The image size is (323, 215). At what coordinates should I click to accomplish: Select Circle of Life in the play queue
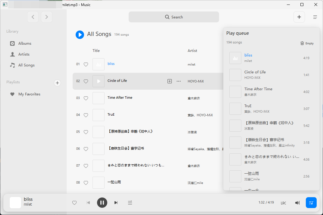coord(271,75)
